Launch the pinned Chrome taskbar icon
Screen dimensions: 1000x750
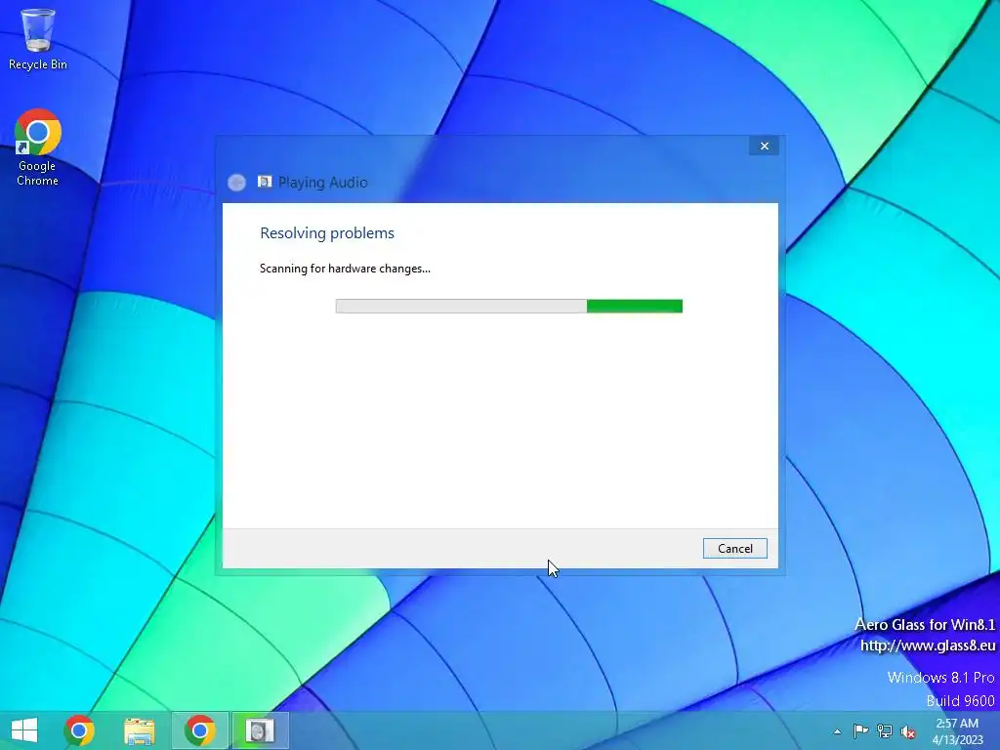tap(79, 730)
